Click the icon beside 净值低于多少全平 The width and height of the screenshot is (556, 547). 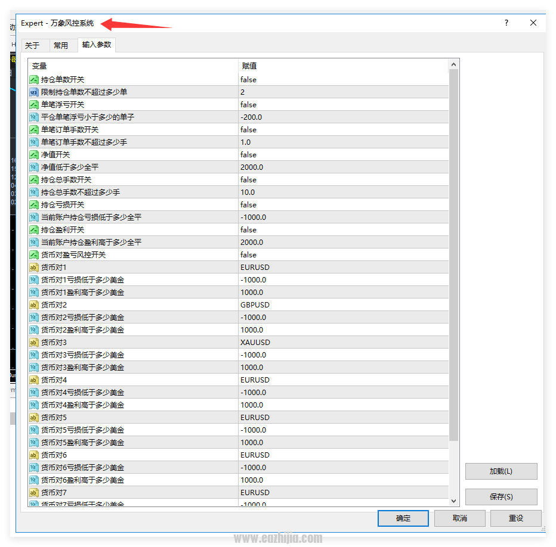click(x=33, y=167)
